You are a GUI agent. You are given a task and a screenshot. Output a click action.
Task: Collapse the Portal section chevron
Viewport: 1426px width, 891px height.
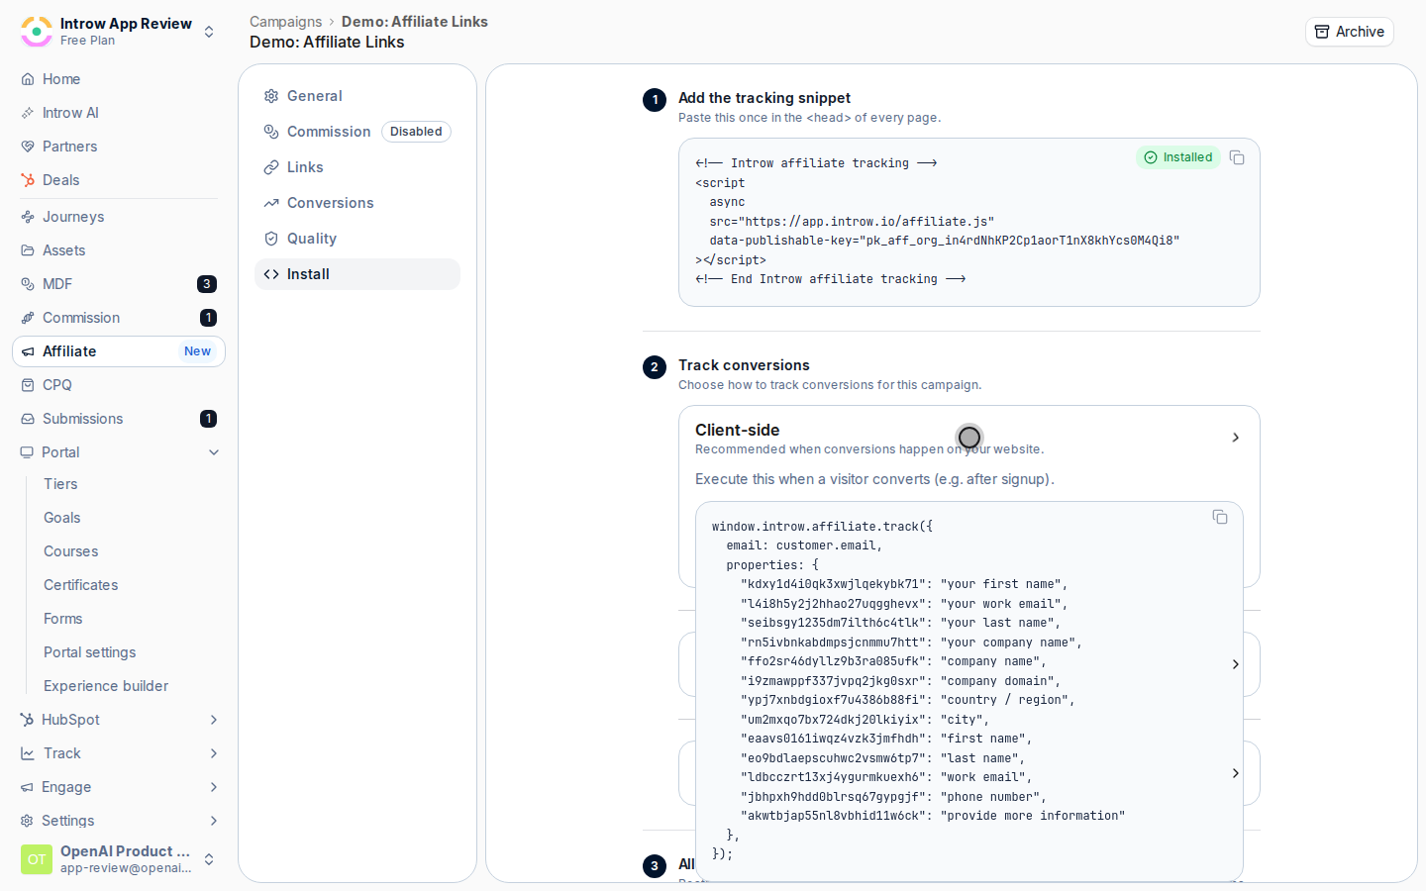click(214, 452)
